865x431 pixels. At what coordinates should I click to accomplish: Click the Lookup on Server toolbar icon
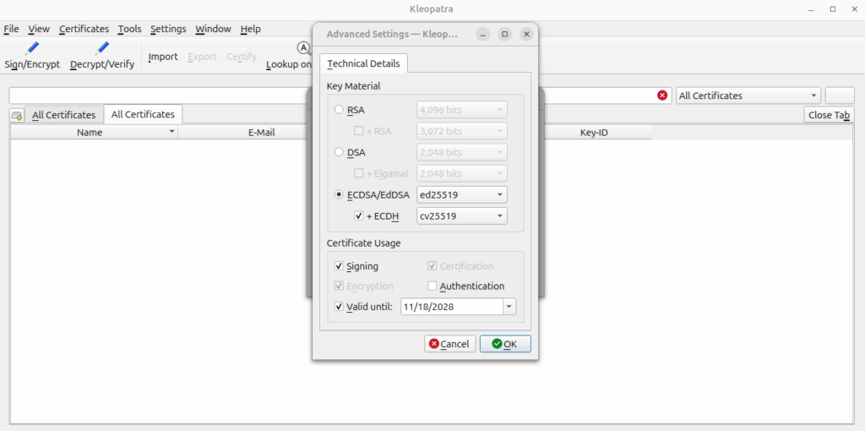304,48
